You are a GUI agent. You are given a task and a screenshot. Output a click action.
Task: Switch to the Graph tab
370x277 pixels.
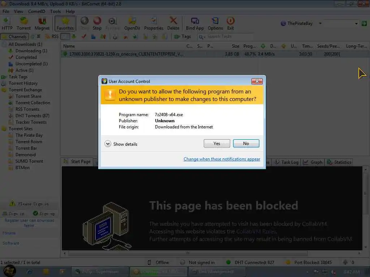tap(313, 162)
